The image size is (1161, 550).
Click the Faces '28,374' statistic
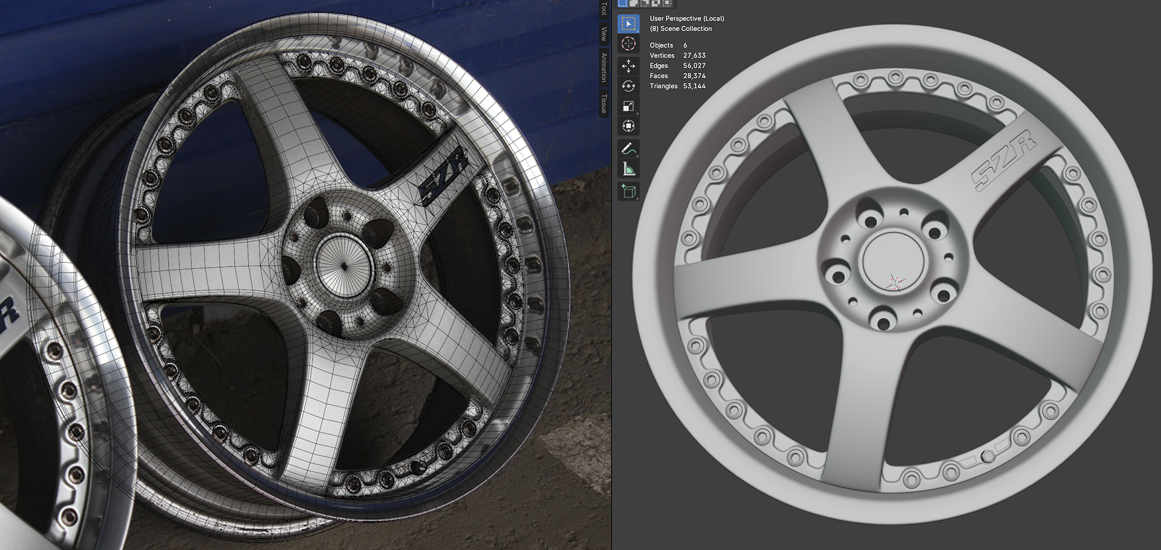[694, 76]
